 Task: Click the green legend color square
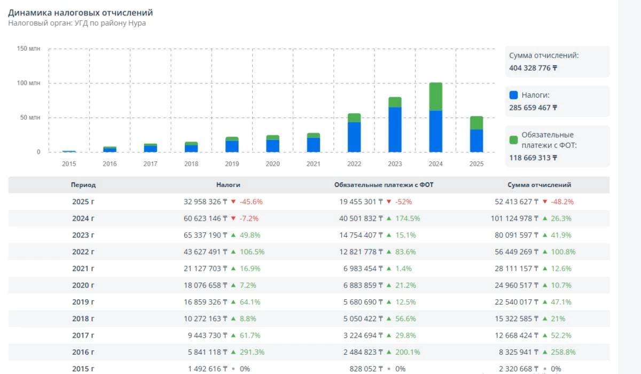coord(514,139)
